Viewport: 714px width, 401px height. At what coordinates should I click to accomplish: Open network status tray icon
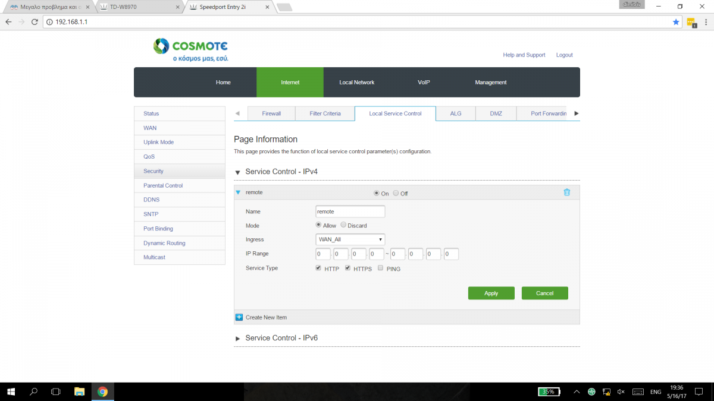[x=606, y=392]
